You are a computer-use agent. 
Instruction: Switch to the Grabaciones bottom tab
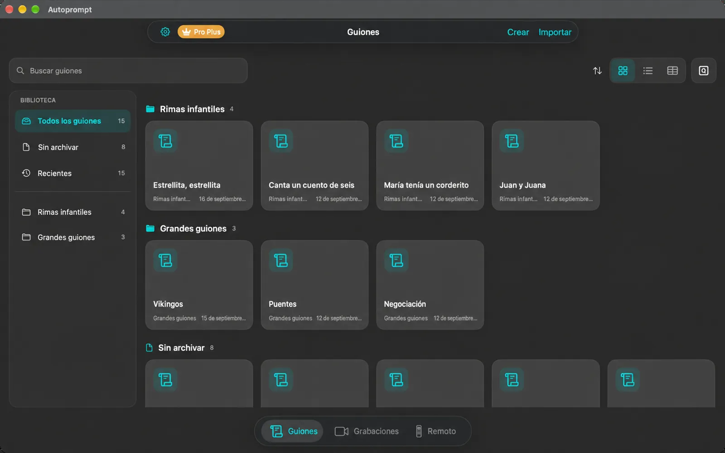(367, 431)
